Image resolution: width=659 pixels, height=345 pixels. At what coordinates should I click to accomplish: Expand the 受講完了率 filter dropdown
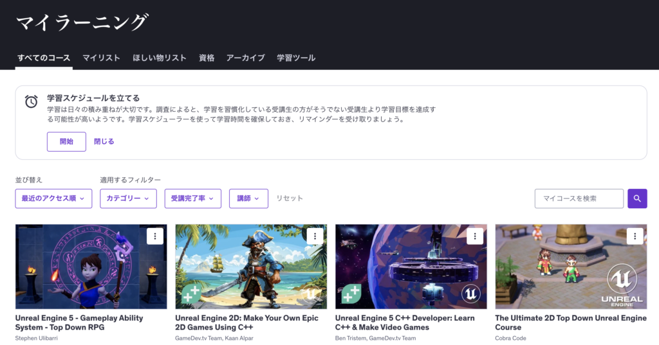pyautogui.click(x=193, y=199)
